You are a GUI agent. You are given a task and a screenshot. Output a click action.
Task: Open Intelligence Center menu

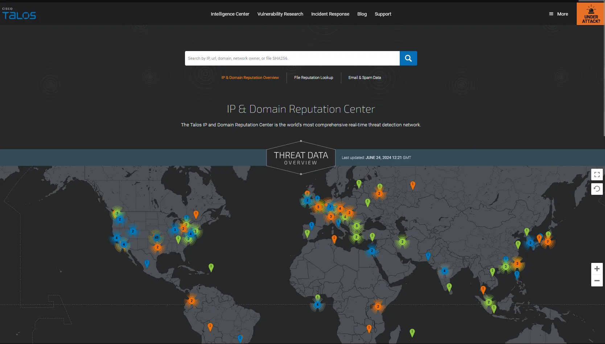[x=230, y=14]
